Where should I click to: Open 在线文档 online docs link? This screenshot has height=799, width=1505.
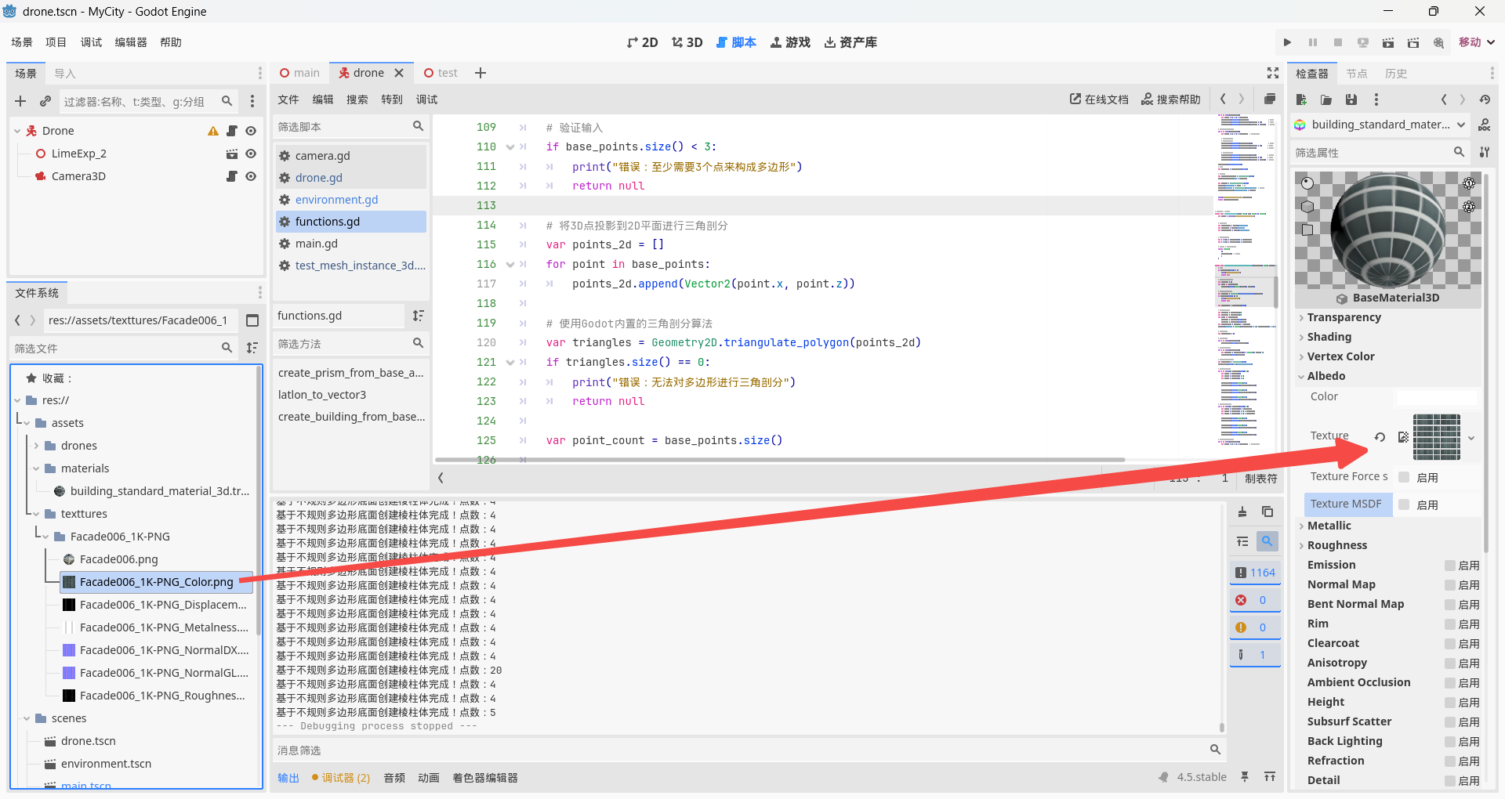[x=1099, y=99]
